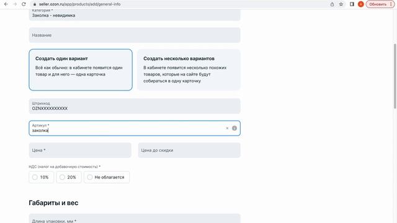Show info tooltip for Артикул field

tap(234, 128)
